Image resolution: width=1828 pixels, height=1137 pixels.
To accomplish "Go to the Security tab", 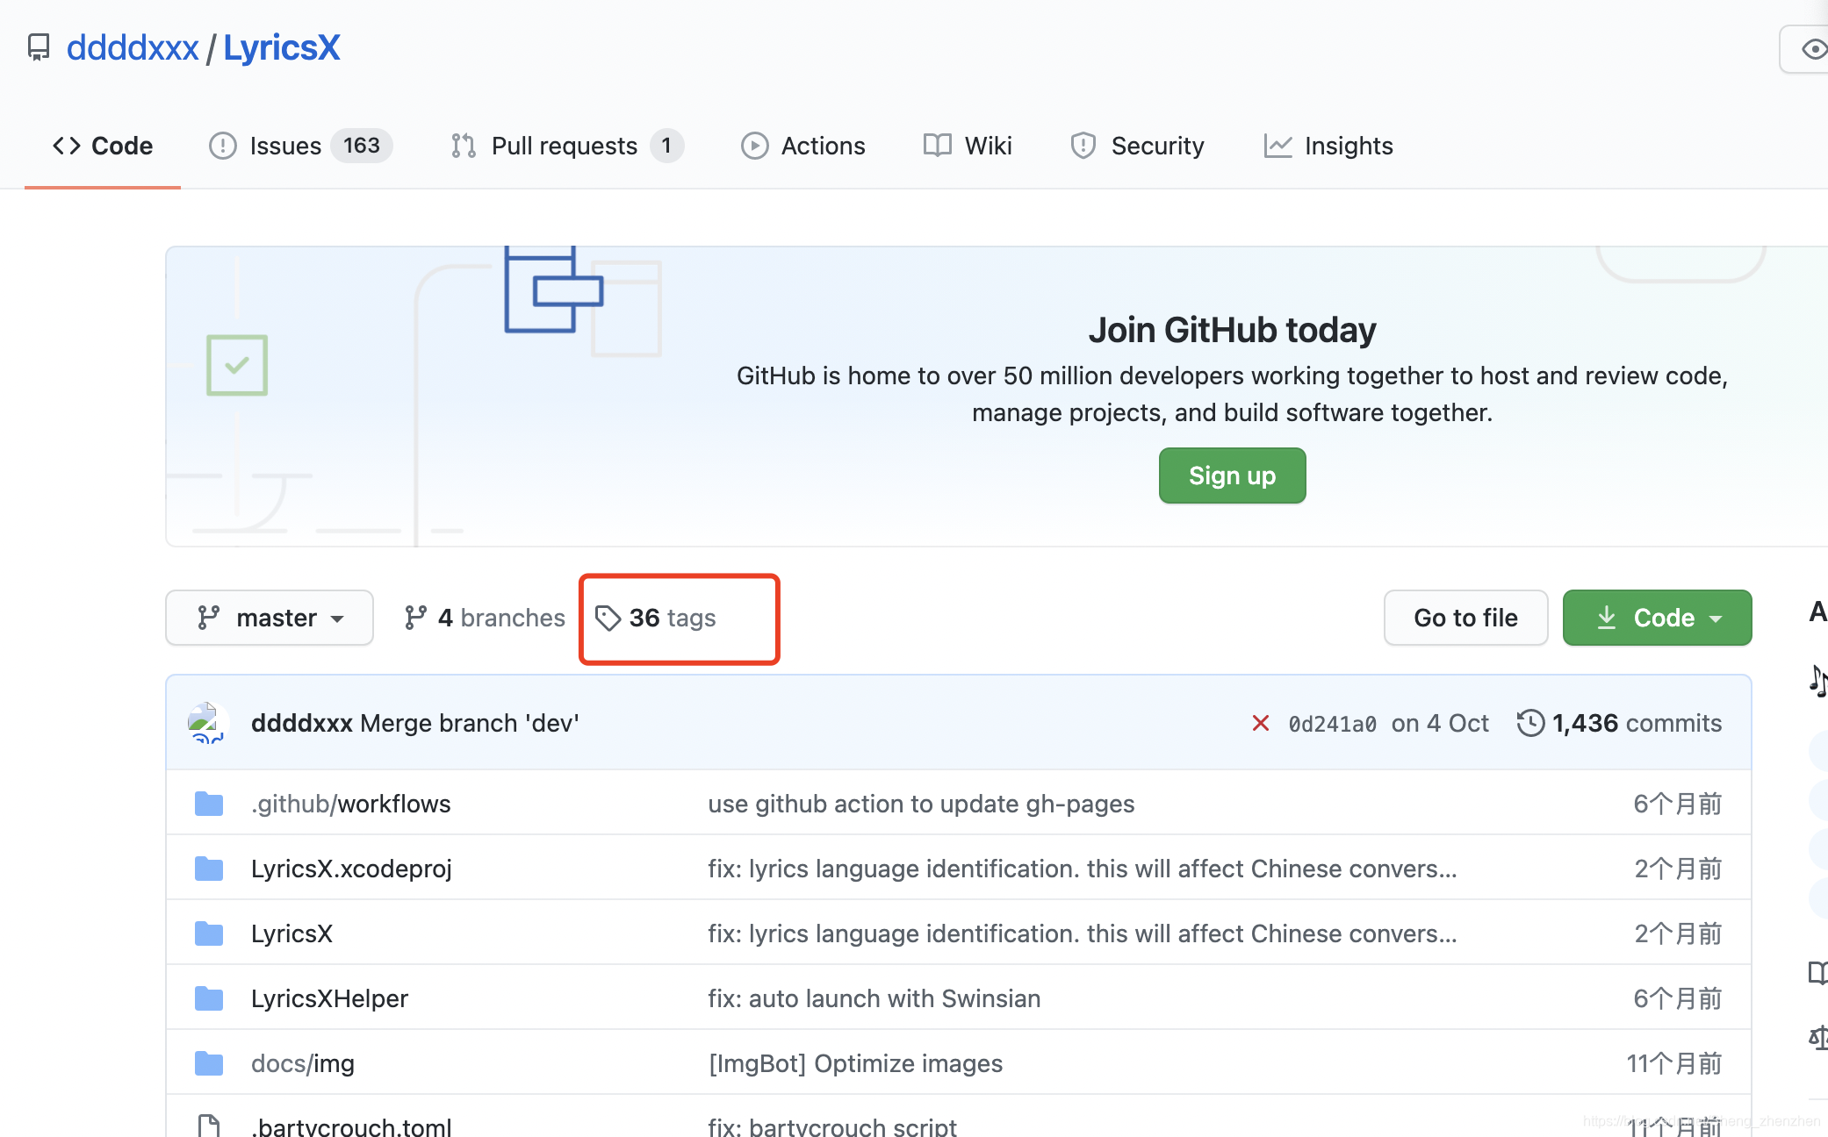I will [1137, 146].
